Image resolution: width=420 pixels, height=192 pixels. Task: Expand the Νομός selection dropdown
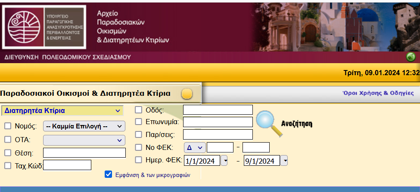click(x=84, y=126)
